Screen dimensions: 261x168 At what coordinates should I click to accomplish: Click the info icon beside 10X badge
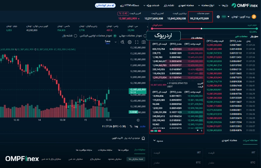[x=218, y=17]
